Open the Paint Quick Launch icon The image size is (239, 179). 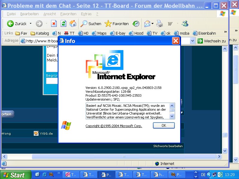(51, 175)
